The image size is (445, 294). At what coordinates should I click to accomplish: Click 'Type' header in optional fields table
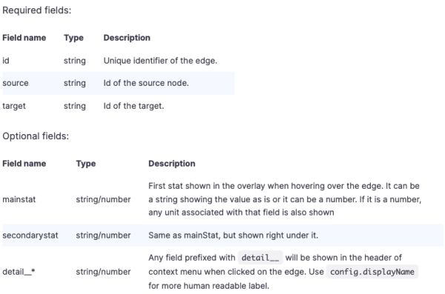point(86,164)
